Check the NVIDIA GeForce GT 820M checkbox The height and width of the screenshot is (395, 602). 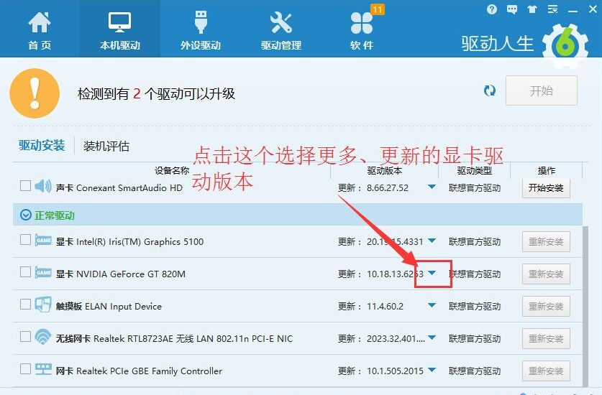click(x=25, y=272)
